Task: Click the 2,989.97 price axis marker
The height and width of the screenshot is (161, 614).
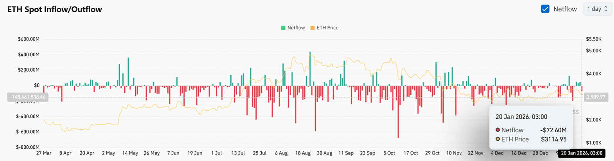Action: coord(596,97)
